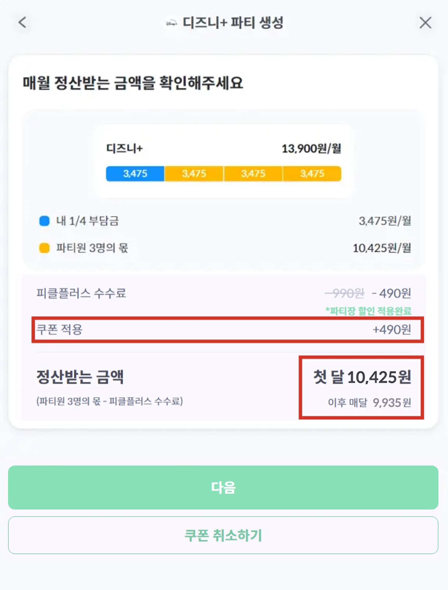Click the 13,900원/월 Disney+ price
The height and width of the screenshot is (590, 448).
coord(311,149)
